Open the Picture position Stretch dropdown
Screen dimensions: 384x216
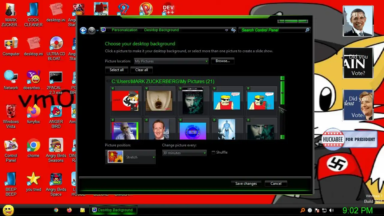click(130, 157)
